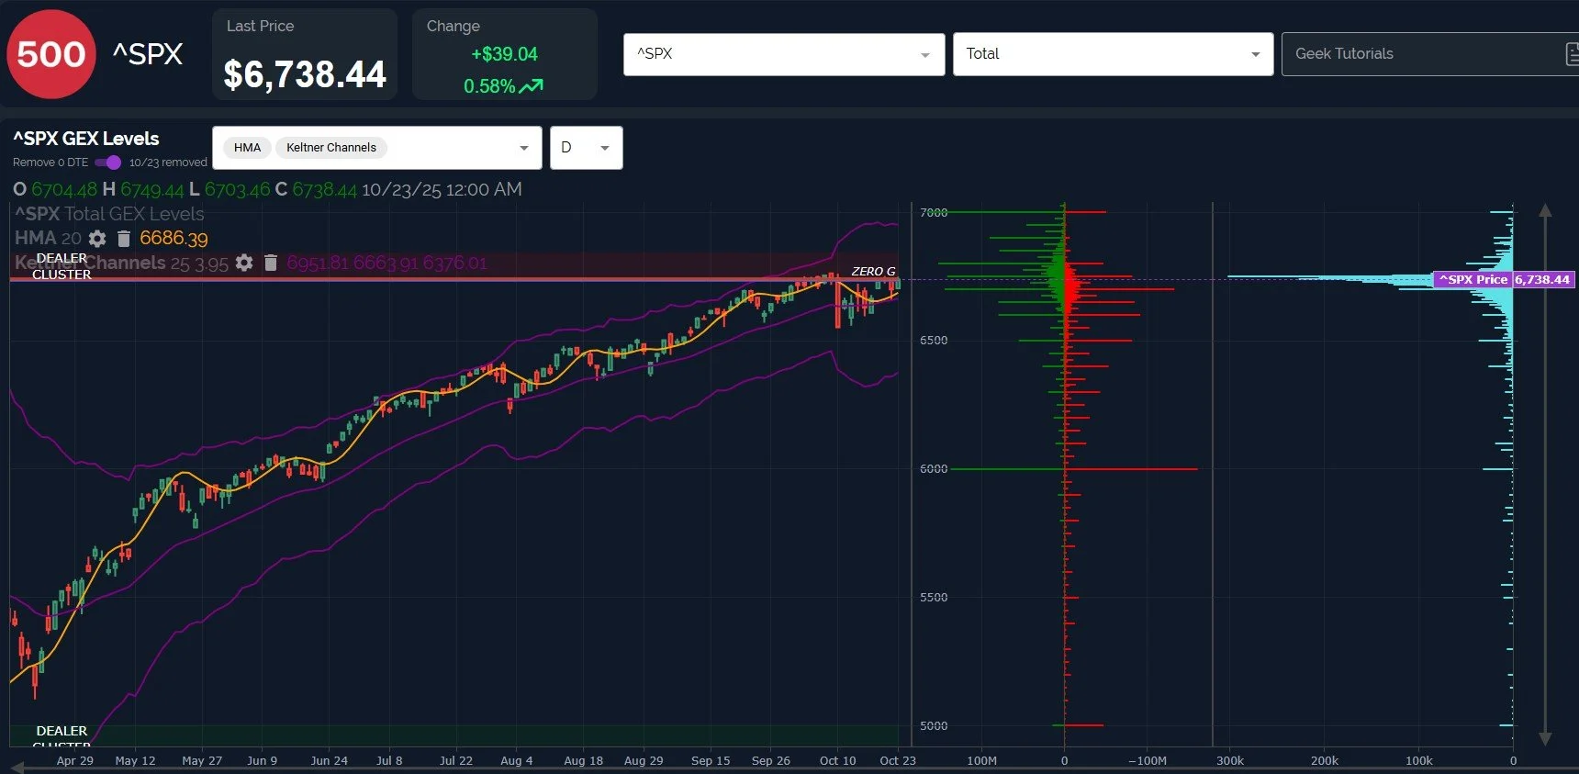Click the 5000 price axis label
1579x774 pixels.
(x=934, y=726)
